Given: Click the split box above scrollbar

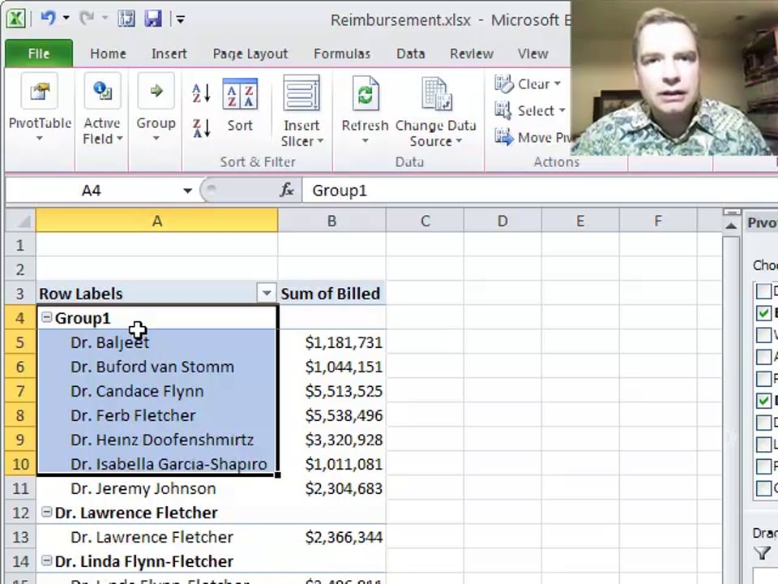Looking at the screenshot, I should pyautogui.click(x=731, y=213).
